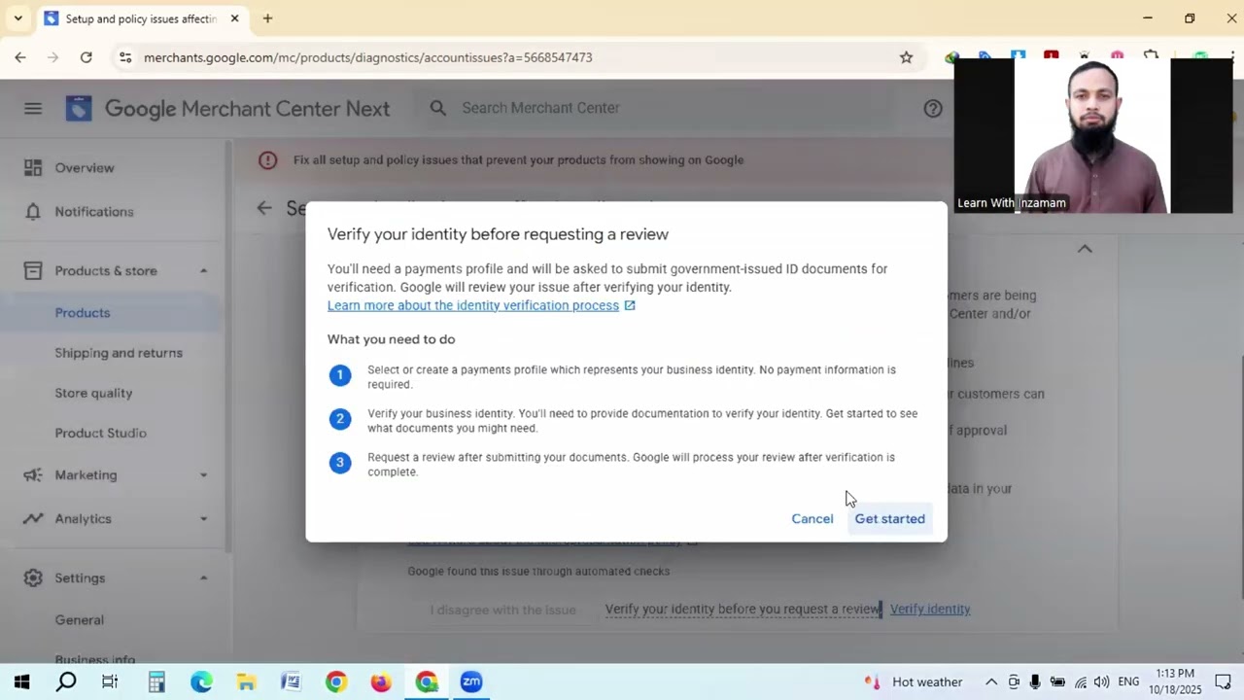
Task: Click the step 2 verify business identity text
Action: click(642, 420)
